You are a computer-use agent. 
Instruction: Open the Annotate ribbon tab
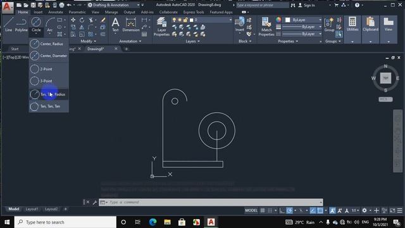pos(56,12)
